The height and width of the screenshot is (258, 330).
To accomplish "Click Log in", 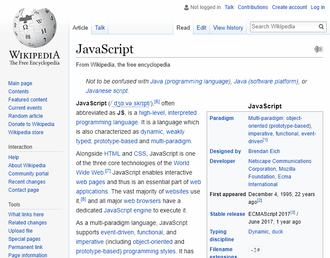I will (318, 7).
